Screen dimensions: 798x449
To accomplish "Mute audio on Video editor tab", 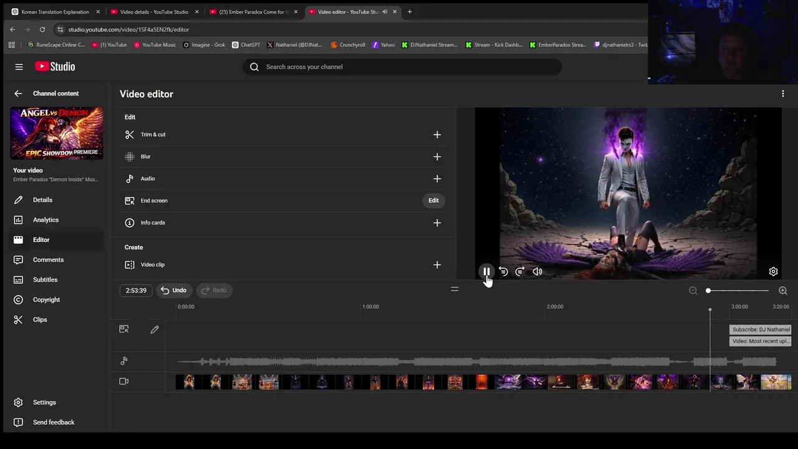I will pos(384,12).
